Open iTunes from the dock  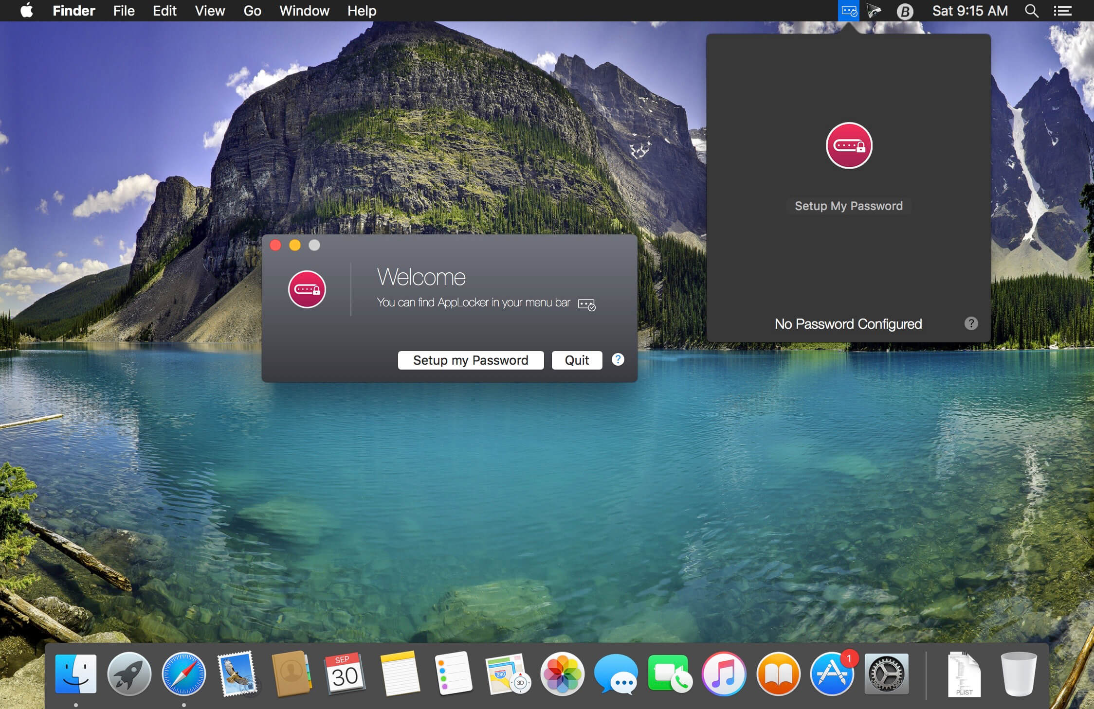pos(724,674)
